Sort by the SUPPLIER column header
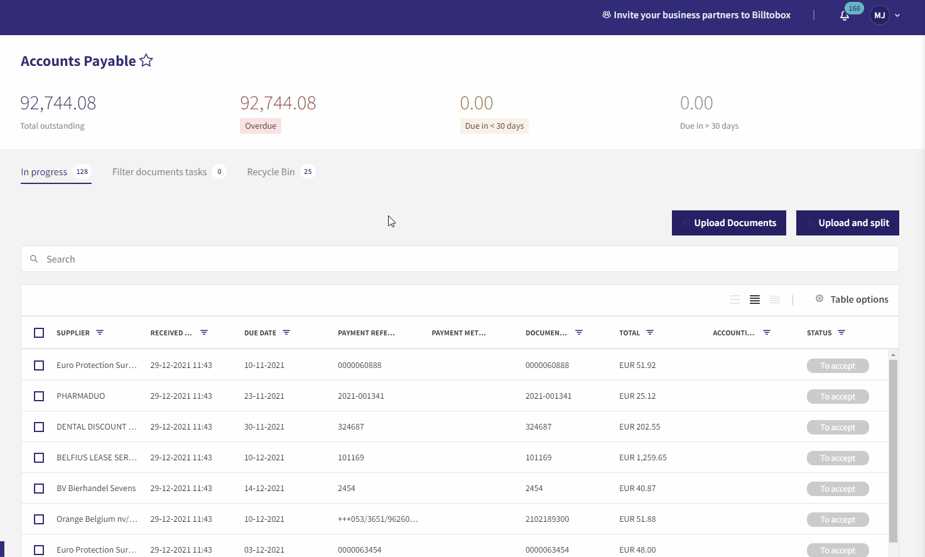This screenshot has width=925, height=557. (x=73, y=333)
